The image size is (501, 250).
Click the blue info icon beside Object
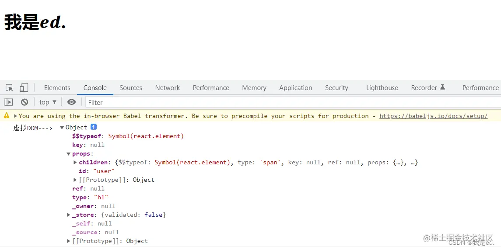pyautogui.click(x=94, y=127)
